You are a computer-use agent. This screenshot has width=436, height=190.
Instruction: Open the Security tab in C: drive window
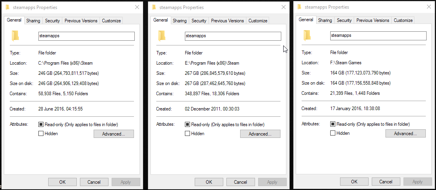52,21
